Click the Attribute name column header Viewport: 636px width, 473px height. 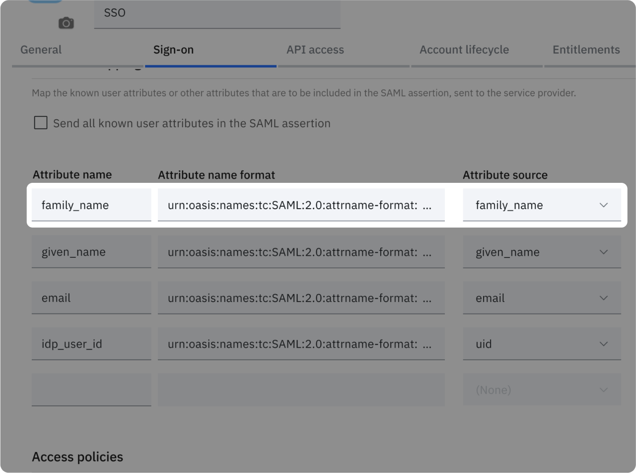[72, 175]
